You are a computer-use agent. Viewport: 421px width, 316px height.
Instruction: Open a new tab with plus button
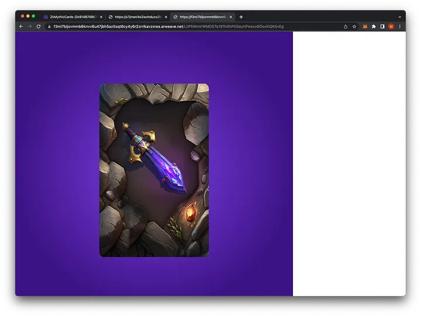(241, 17)
